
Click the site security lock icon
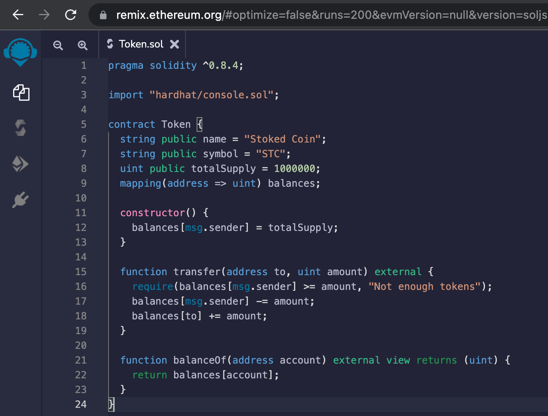click(x=103, y=15)
